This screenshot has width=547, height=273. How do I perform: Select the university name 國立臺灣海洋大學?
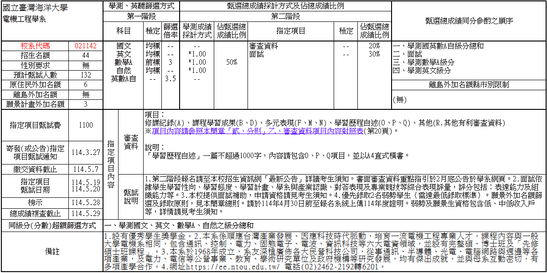point(35,8)
